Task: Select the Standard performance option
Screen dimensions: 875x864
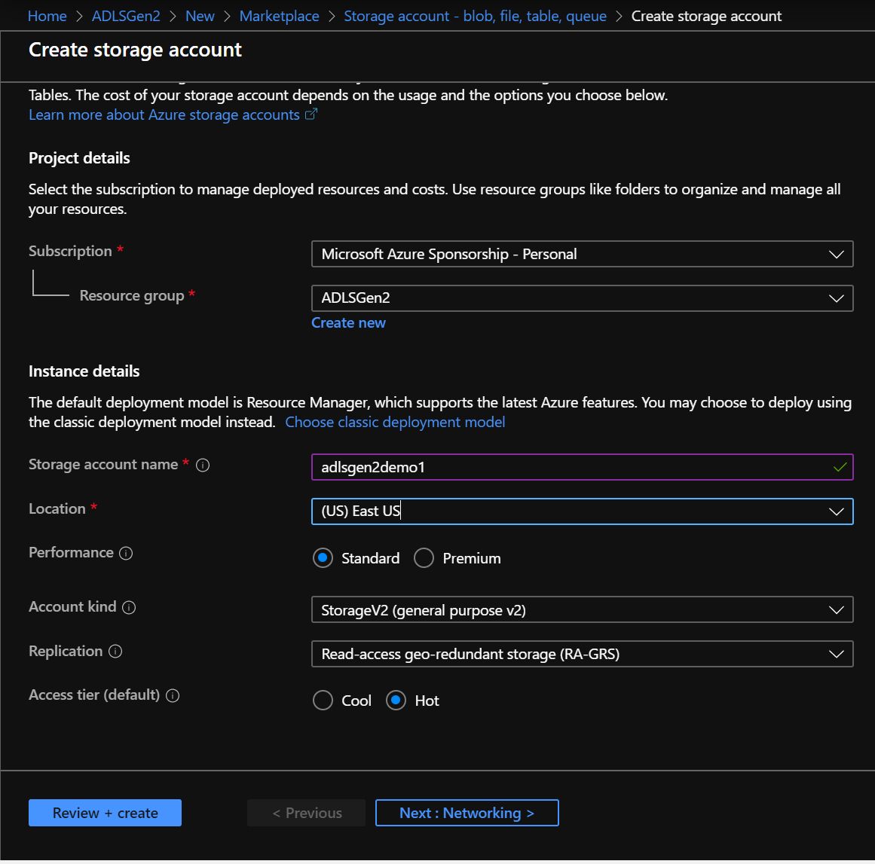Action: [323, 558]
